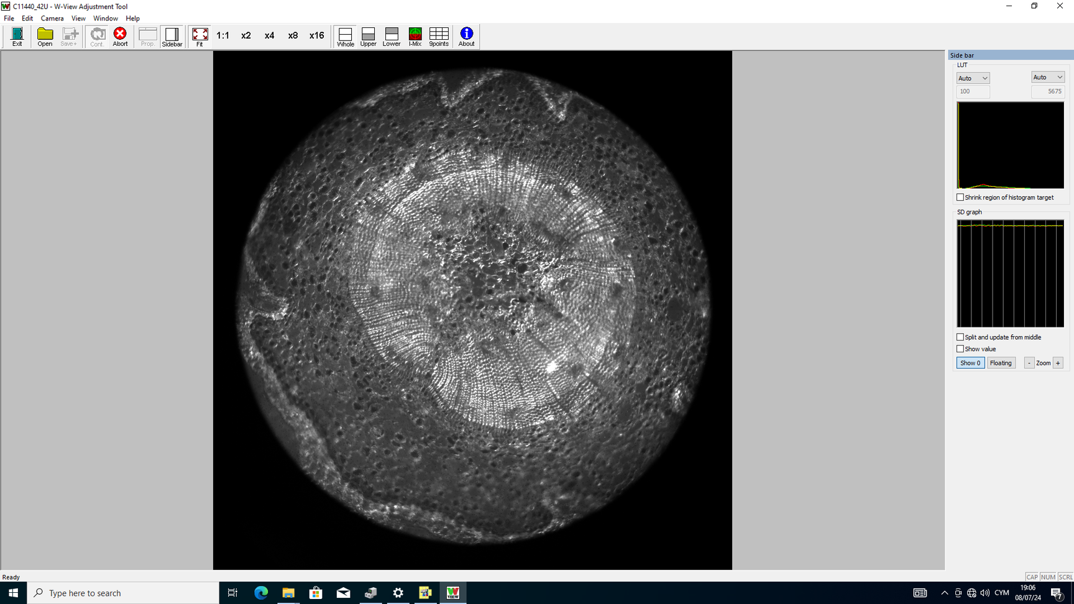The image size is (1074, 604).
Task: Click the LUT maximum value field 5675
Action: [x=1048, y=91]
